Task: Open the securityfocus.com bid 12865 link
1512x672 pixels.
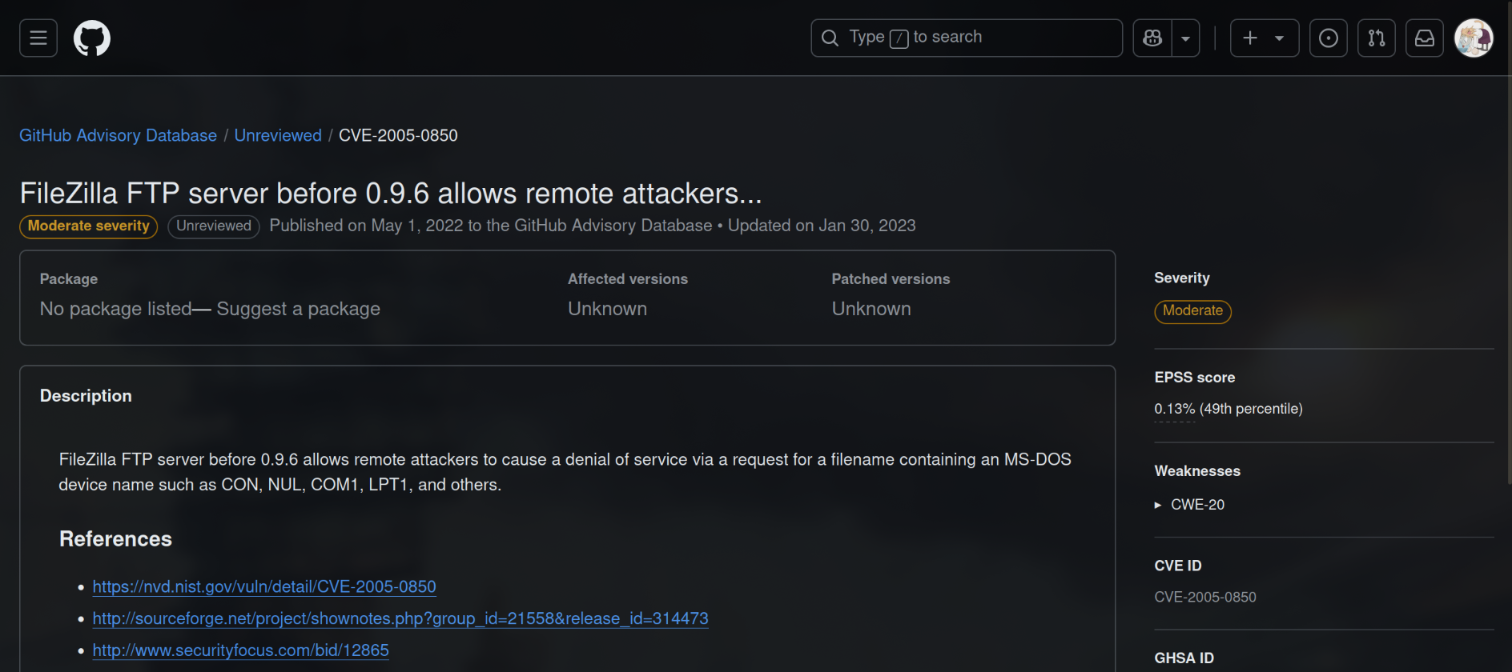Action: tap(240, 650)
